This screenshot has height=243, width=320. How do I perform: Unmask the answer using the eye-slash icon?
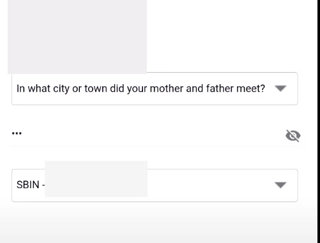pos(293,136)
